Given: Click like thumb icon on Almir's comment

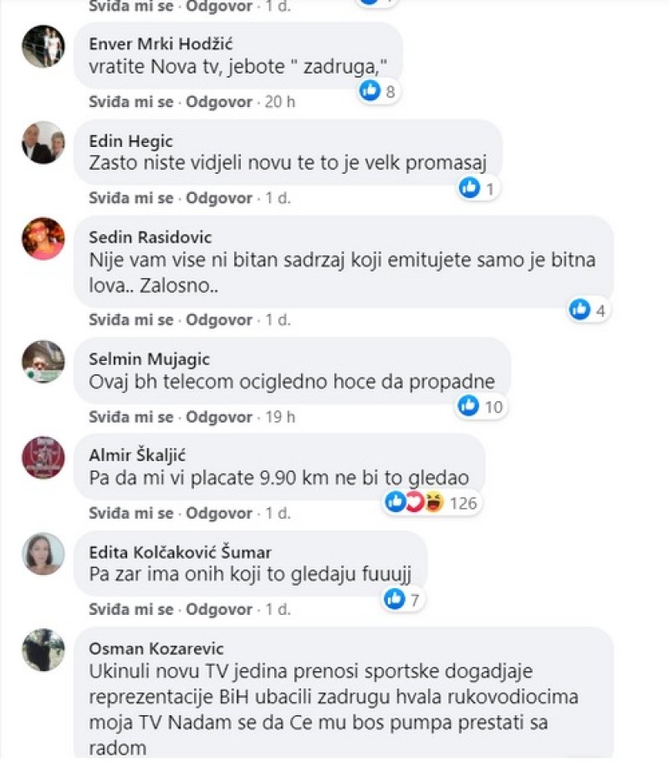Looking at the screenshot, I should point(395,501).
